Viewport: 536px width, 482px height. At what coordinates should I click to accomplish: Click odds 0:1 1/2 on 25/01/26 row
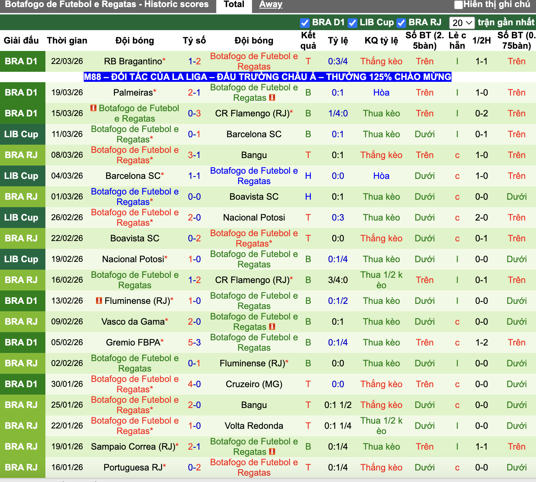point(338,405)
